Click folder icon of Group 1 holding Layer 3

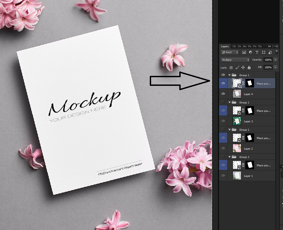coord(234,102)
